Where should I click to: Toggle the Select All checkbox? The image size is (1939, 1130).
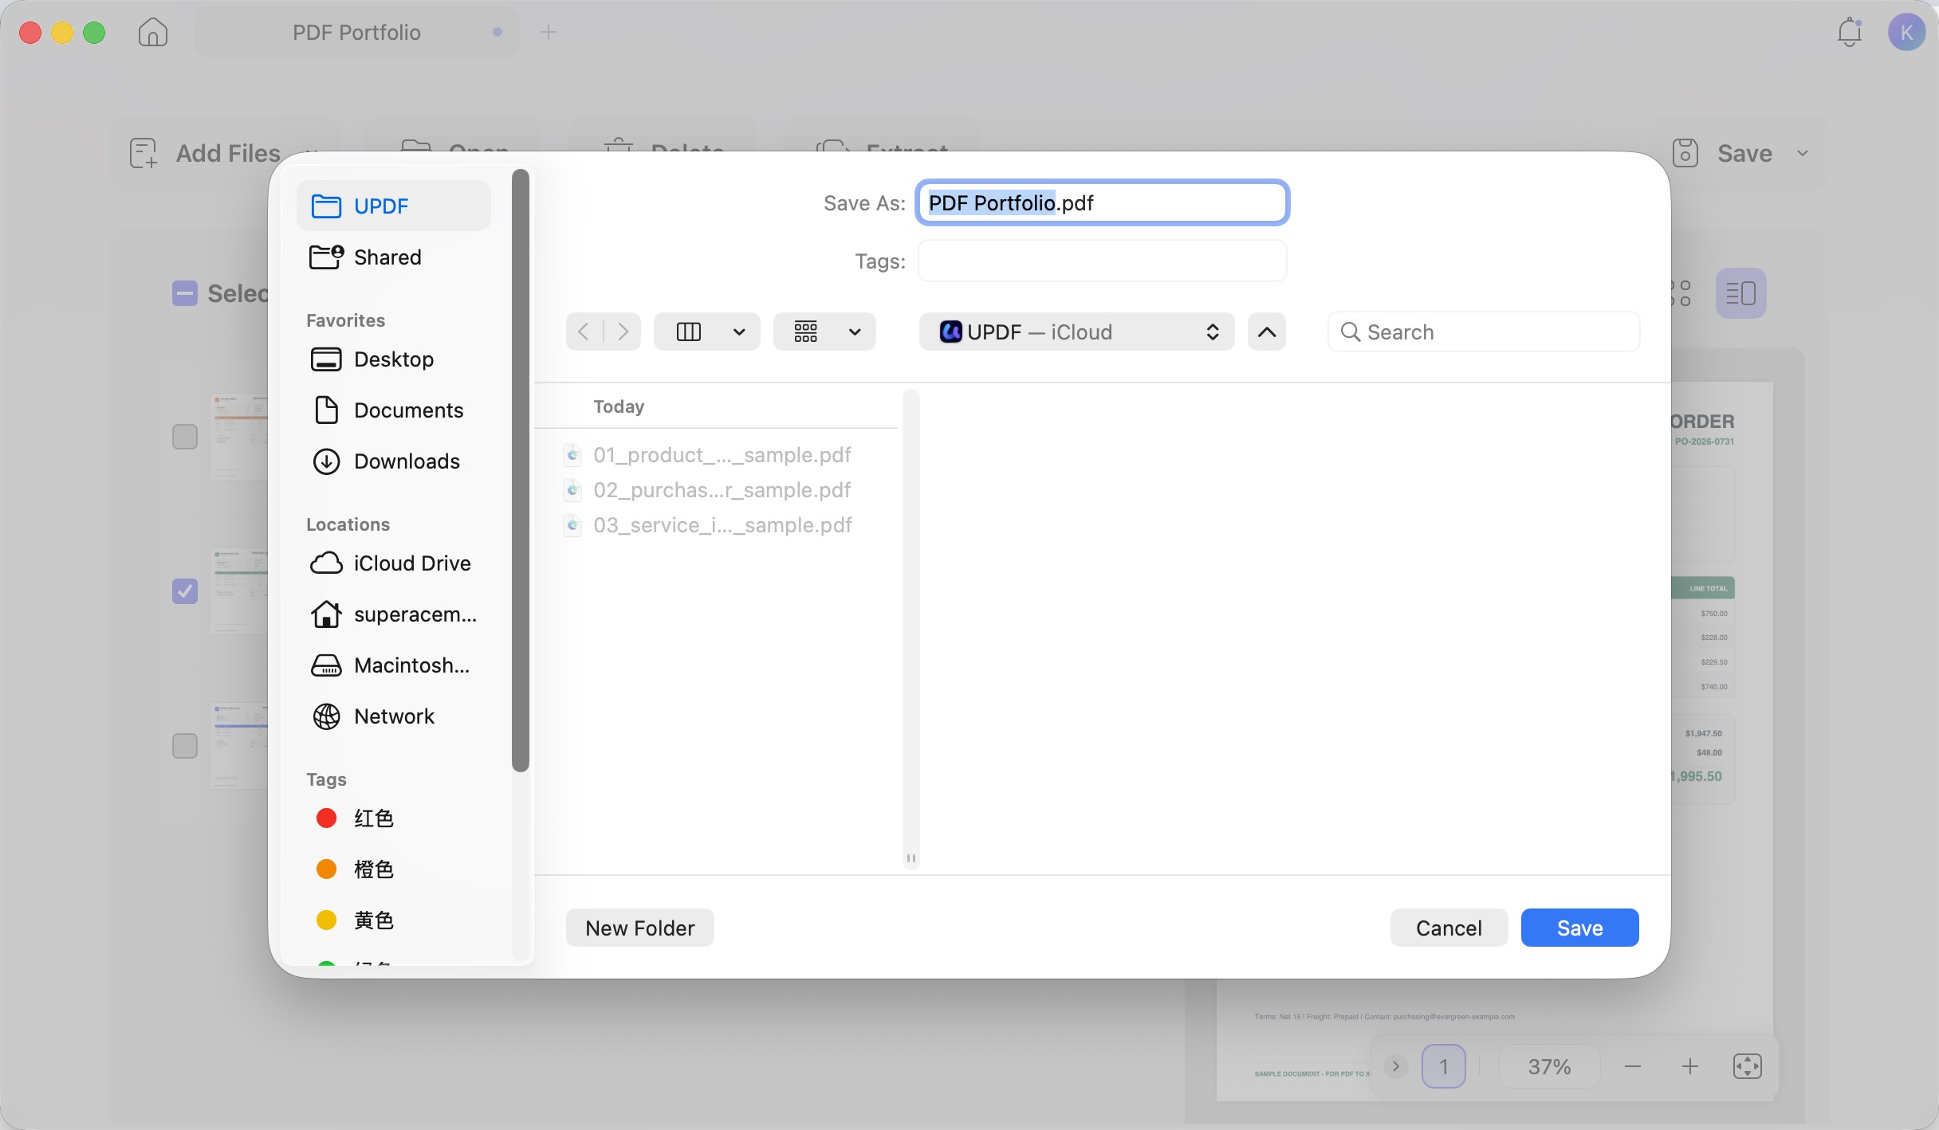[184, 293]
